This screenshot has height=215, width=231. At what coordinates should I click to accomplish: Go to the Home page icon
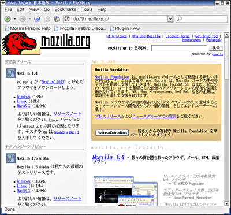(57, 19)
